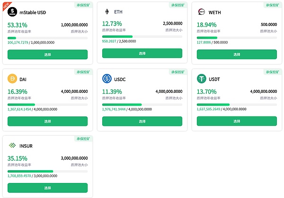The width and height of the screenshot is (284, 198).
Task: Click the INSUR pool progress bar
Action: pyautogui.click(x=47, y=172)
